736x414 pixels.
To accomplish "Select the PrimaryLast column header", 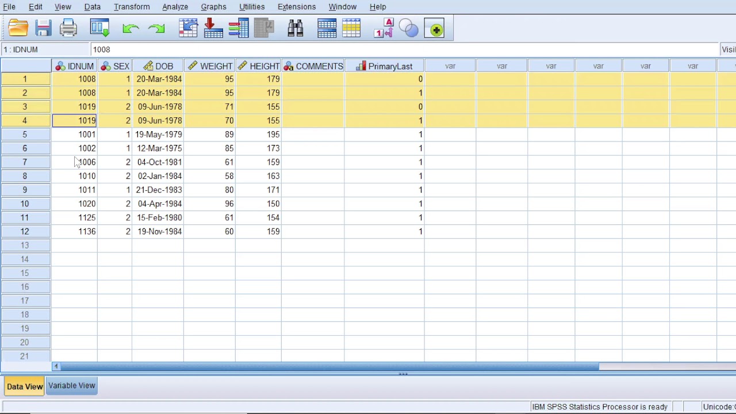I will [x=385, y=66].
